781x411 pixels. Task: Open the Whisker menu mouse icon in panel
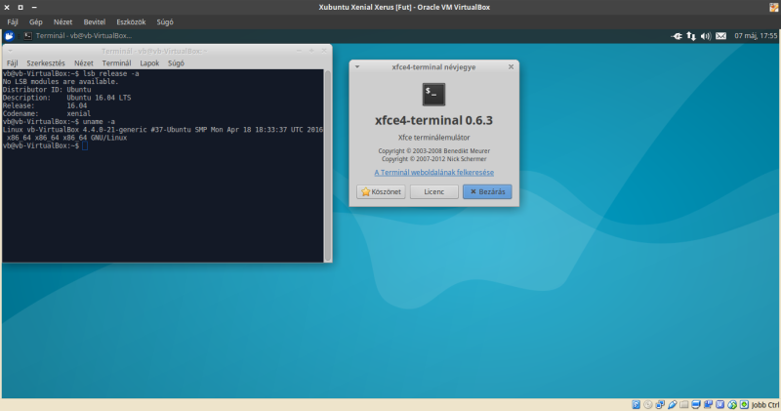click(9, 36)
